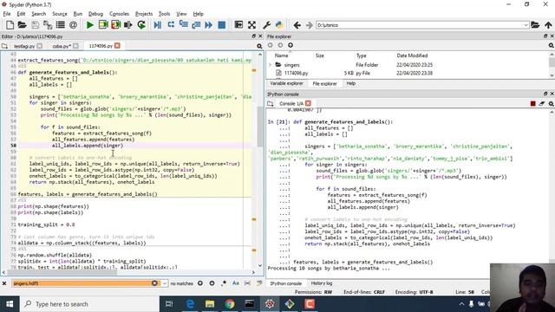Open IPython console options gear

[551, 104]
